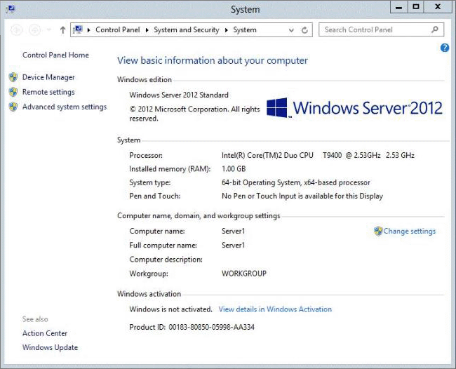The image size is (456, 369).
Task: Open the recent locations chevron next to Forward
Action: click(x=48, y=30)
